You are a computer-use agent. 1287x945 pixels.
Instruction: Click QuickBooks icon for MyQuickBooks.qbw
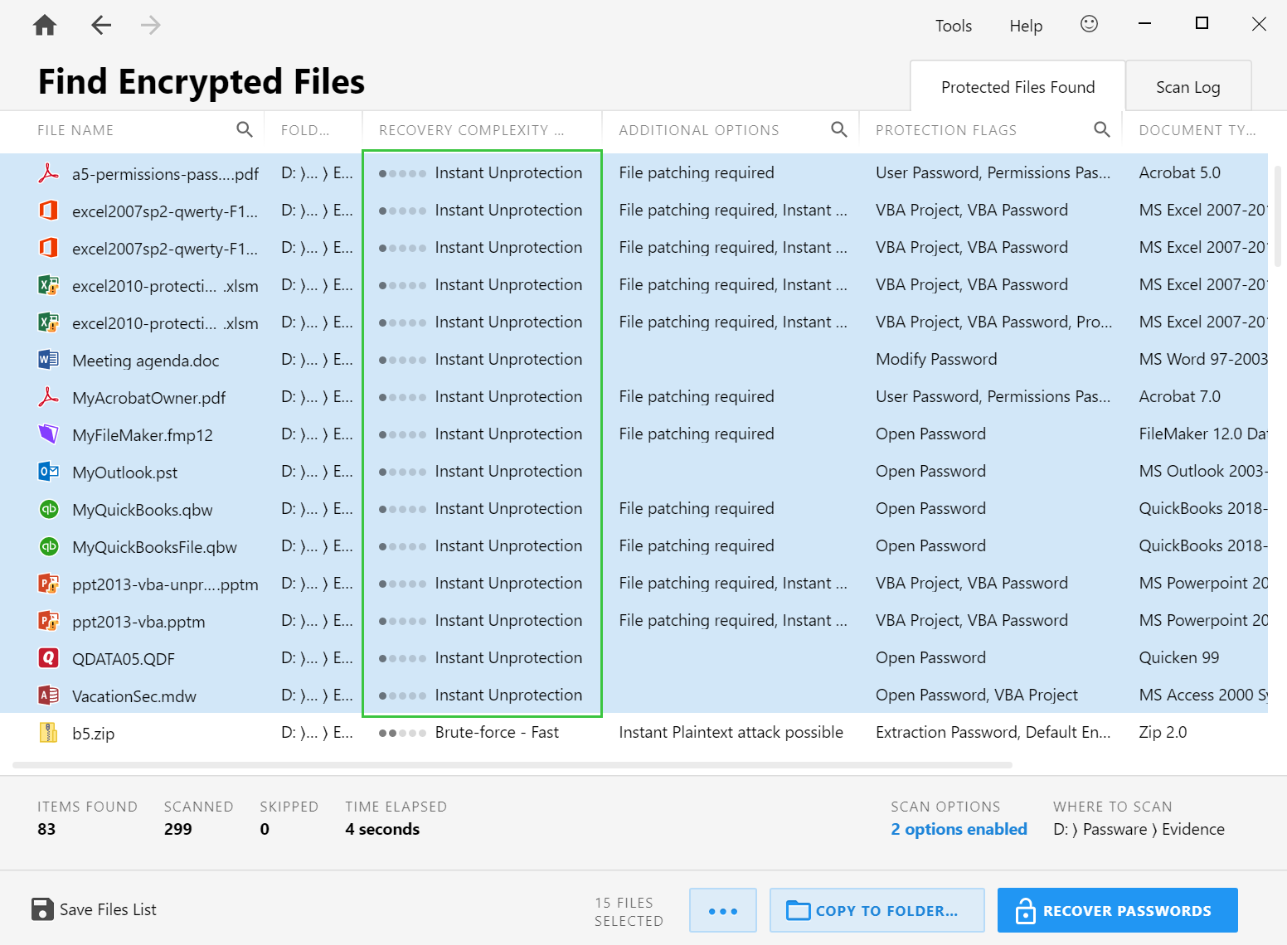pos(49,508)
